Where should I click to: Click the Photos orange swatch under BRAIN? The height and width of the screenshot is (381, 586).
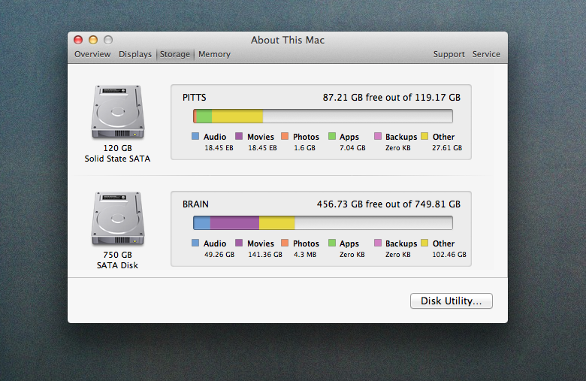285,243
